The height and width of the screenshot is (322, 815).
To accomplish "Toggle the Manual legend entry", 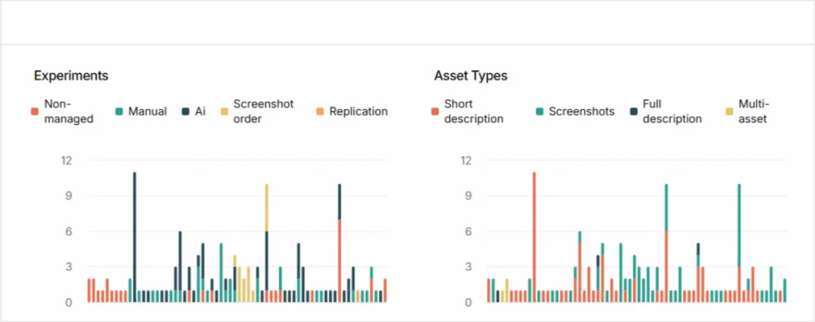I will 147,111.
